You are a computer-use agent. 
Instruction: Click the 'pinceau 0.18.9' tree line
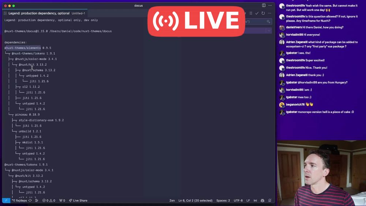click(x=27, y=115)
